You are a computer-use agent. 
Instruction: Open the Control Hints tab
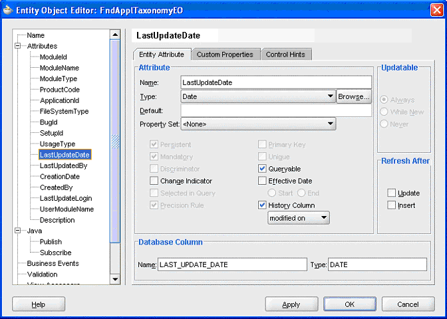285,54
